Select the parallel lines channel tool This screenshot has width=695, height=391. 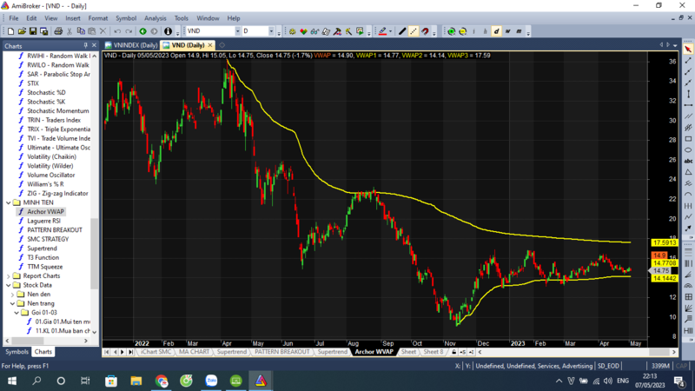[688, 116]
